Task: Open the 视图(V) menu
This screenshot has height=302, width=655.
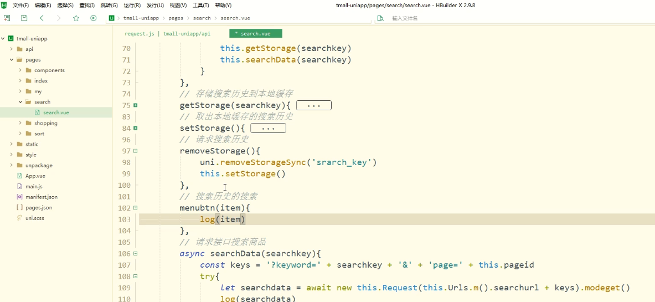Action: point(178,6)
